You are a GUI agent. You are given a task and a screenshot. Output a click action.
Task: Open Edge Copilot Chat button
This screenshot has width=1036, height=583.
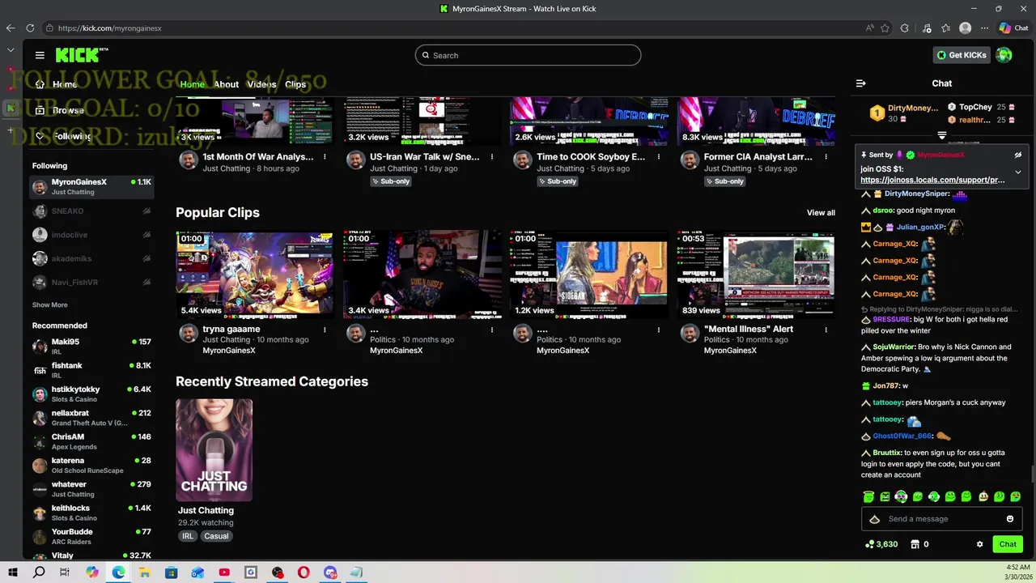coord(1013,28)
